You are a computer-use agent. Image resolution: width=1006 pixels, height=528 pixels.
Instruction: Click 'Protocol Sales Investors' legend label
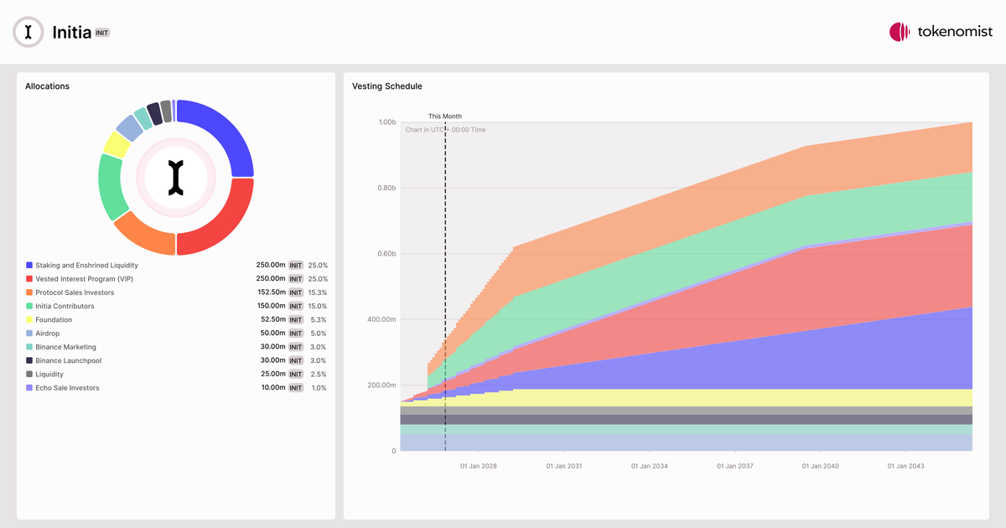click(x=75, y=292)
